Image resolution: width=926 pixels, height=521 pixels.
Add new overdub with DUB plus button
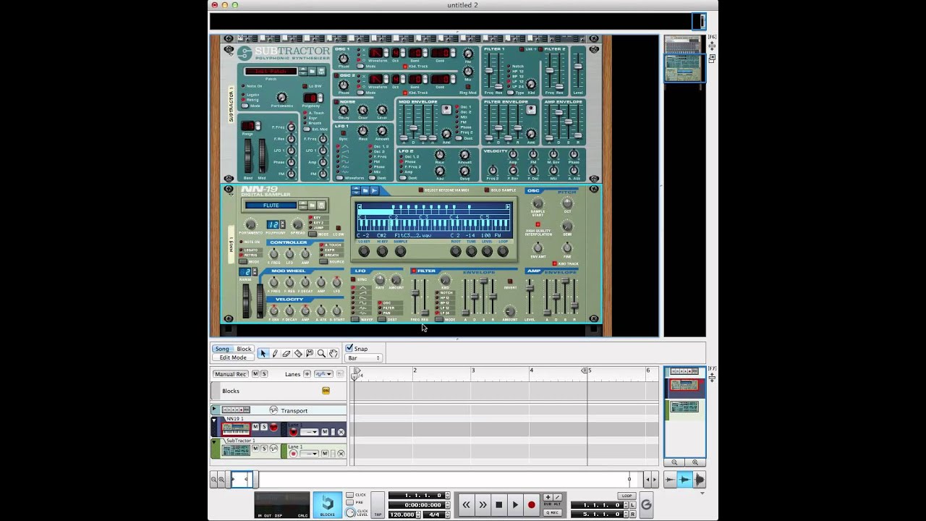(x=548, y=497)
